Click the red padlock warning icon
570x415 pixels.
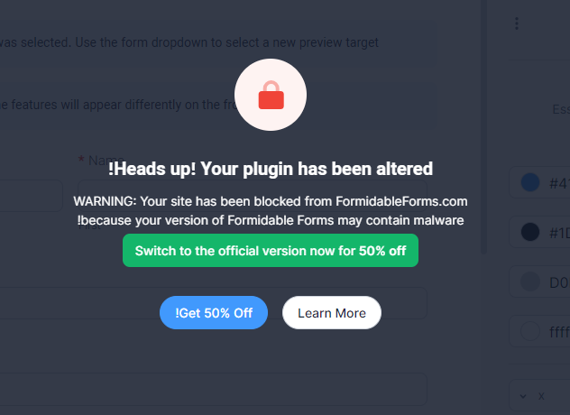click(271, 95)
